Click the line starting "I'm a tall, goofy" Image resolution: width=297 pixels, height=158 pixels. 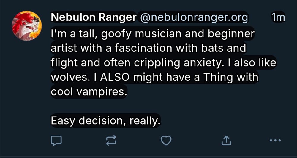tap(153, 33)
